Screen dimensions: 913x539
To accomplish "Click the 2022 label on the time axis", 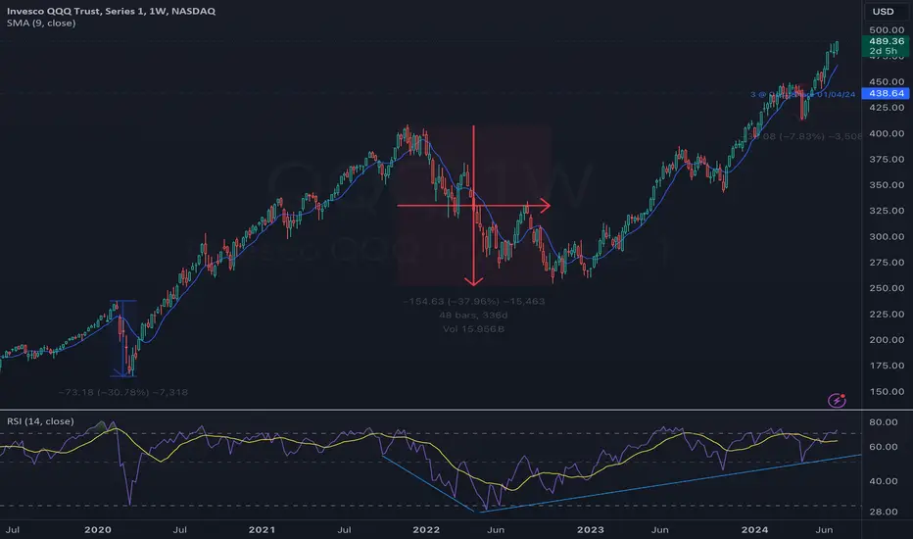I will (426, 529).
